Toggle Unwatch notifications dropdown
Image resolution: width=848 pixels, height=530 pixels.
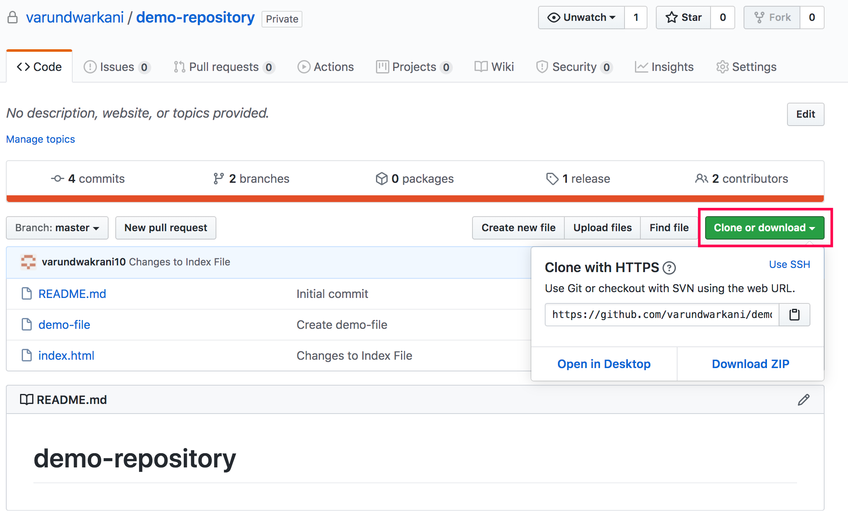click(581, 18)
